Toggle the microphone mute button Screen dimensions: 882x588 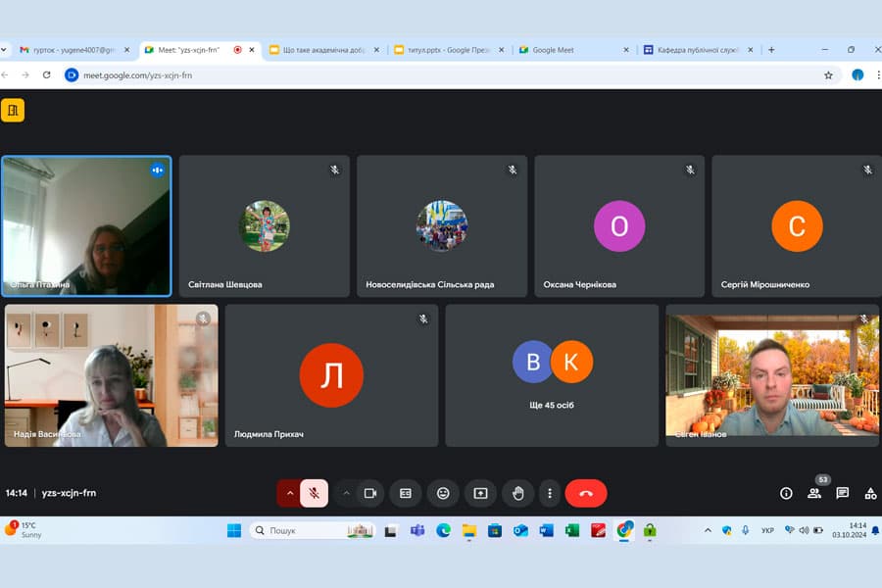coord(314,494)
